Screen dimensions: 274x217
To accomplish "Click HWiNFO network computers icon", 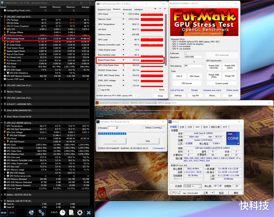I will [41, 213].
